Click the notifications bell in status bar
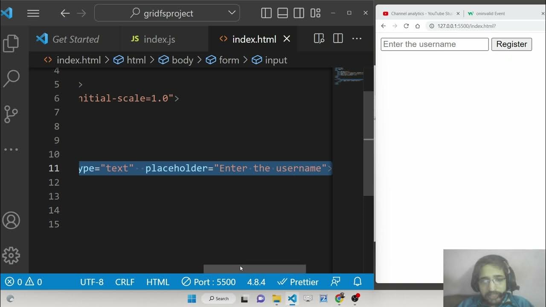 (x=357, y=282)
